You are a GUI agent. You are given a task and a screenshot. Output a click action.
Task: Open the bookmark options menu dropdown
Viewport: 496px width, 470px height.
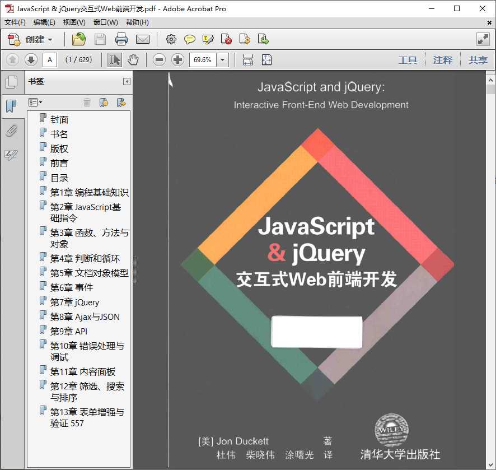coord(35,102)
